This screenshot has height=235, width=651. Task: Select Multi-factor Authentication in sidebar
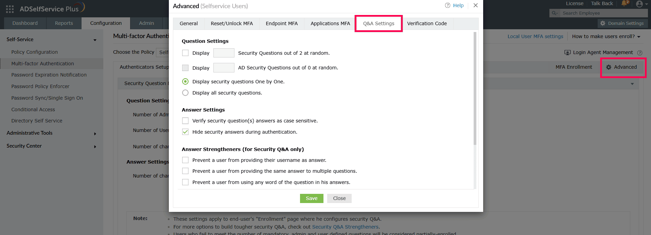click(x=42, y=64)
